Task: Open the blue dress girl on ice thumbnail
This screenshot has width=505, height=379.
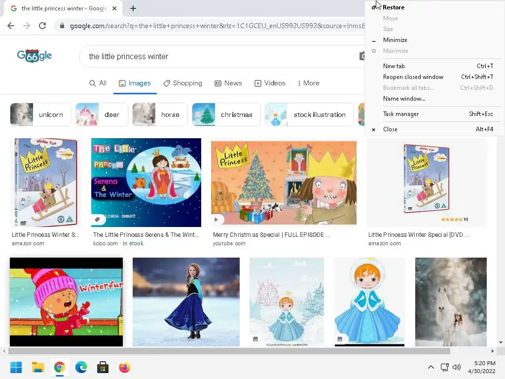Action: [186, 302]
